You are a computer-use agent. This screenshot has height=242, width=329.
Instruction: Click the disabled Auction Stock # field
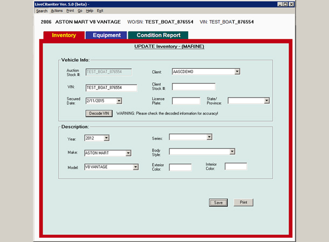tap(109, 72)
